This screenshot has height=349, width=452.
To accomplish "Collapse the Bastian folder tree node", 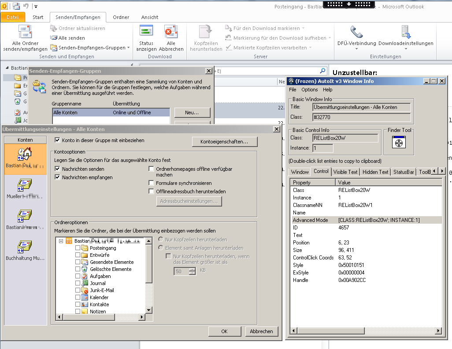I will [61, 241].
